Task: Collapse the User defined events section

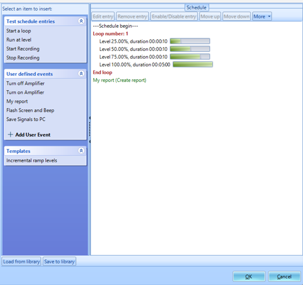Action: [x=81, y=74]
